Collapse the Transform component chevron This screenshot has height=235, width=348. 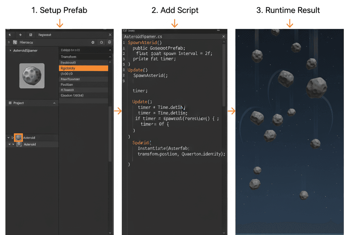click(110, 57)
